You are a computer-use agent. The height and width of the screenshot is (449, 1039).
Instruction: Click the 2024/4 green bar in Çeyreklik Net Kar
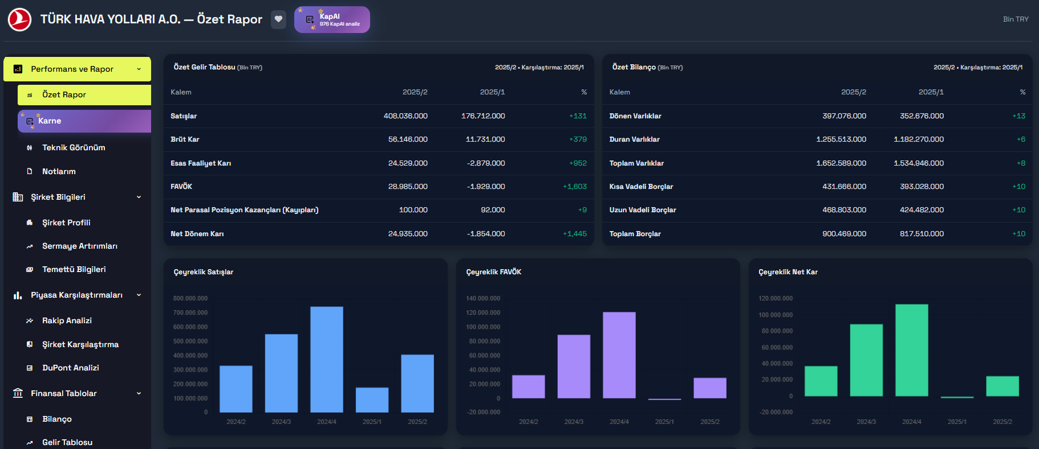click(911, 350)
